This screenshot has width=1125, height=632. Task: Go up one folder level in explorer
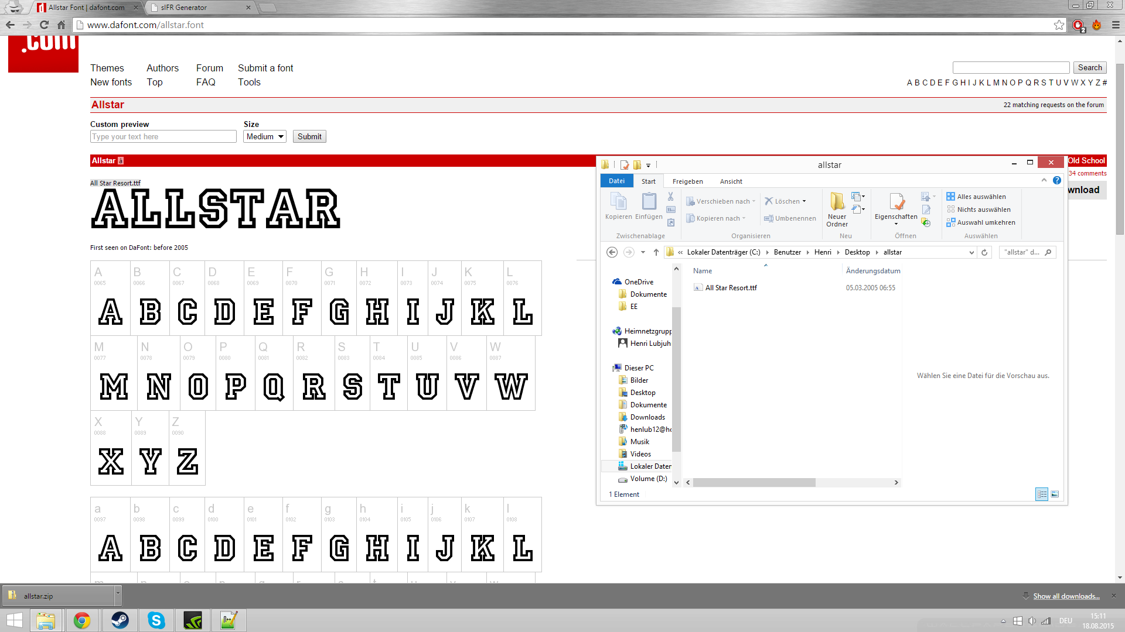click(656, 252)
